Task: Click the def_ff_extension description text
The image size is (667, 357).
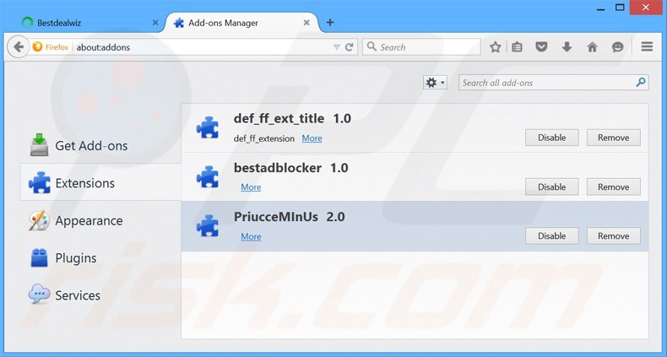Action: pyautogui.click(x=264, y=138)
